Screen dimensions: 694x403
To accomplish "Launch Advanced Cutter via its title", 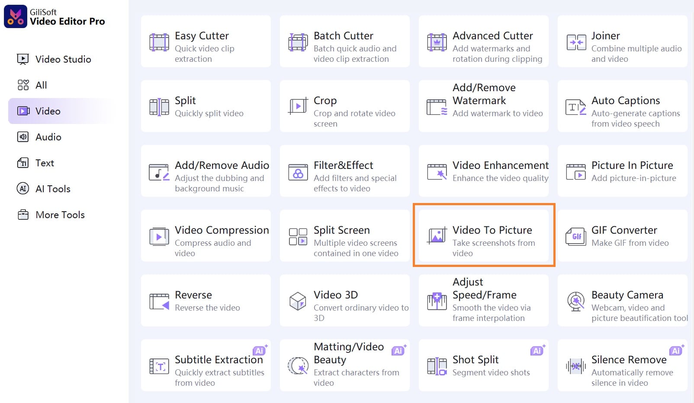I will (493, 36).
